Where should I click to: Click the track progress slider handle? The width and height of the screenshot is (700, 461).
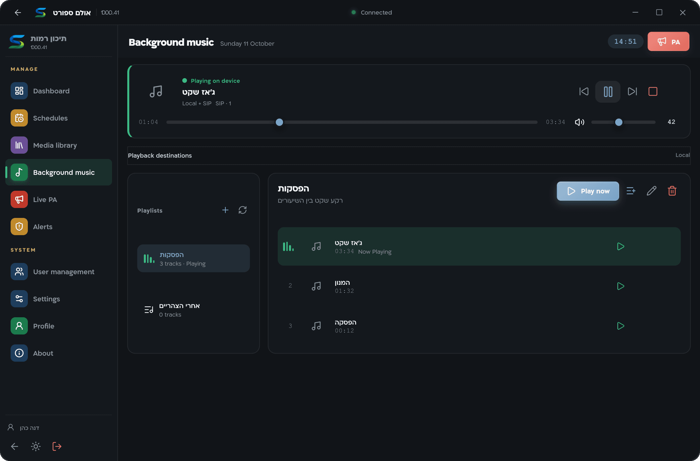tap(279, 122)
